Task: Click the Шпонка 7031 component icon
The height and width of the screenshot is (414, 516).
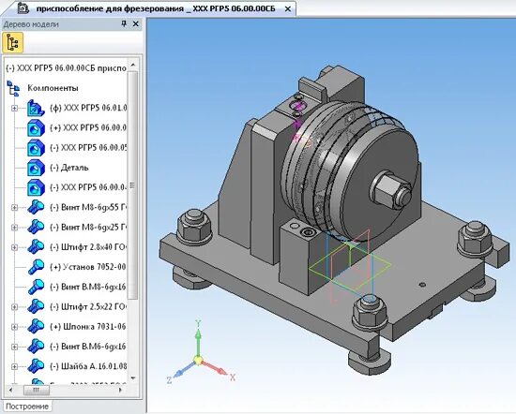Action: [36, 327]
